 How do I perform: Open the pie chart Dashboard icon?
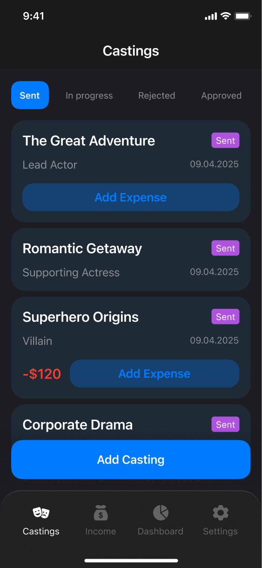tap(161, 513)
